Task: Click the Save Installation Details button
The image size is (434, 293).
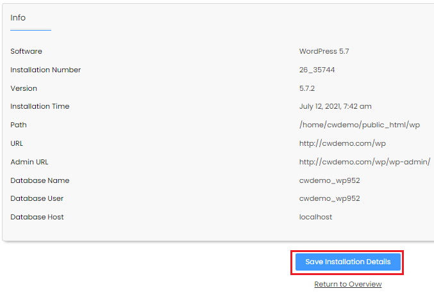Action: coord(347,262)
